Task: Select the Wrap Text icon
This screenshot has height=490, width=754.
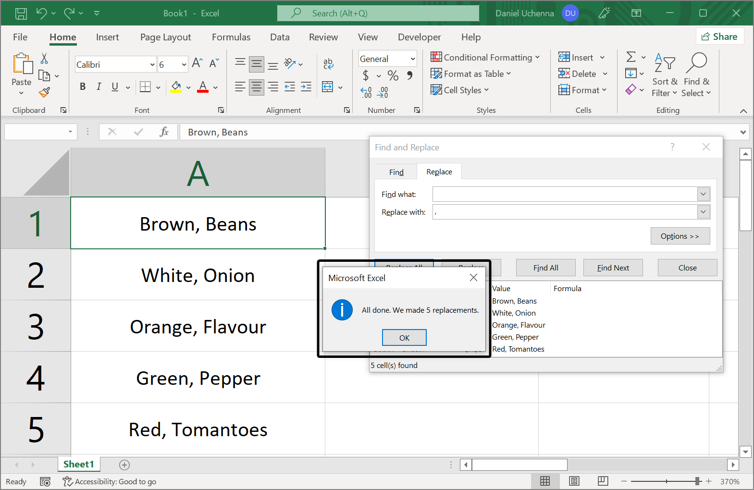Action: [x=328, y=63]
